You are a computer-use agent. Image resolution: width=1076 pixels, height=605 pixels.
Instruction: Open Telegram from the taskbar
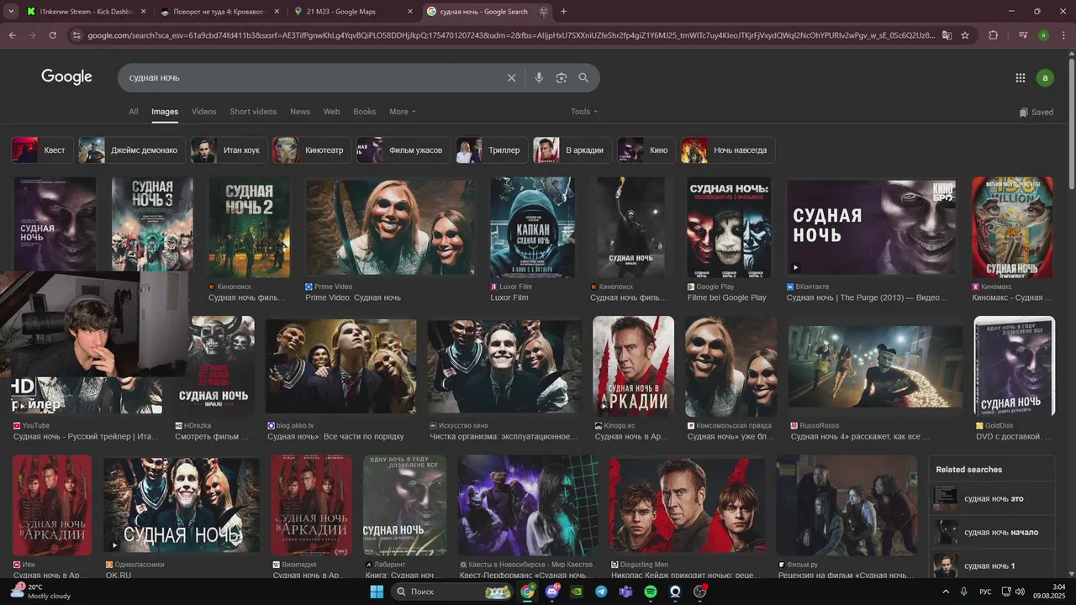(x=601, y=592)
